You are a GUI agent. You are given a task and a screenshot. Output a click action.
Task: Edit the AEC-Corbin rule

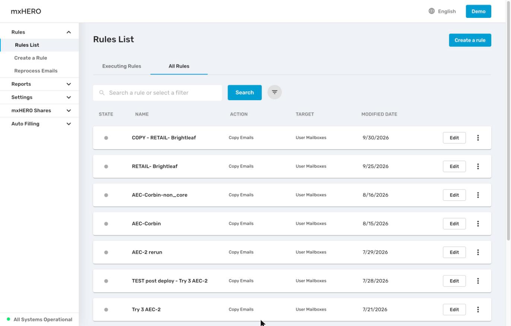(x=454, y=224)
